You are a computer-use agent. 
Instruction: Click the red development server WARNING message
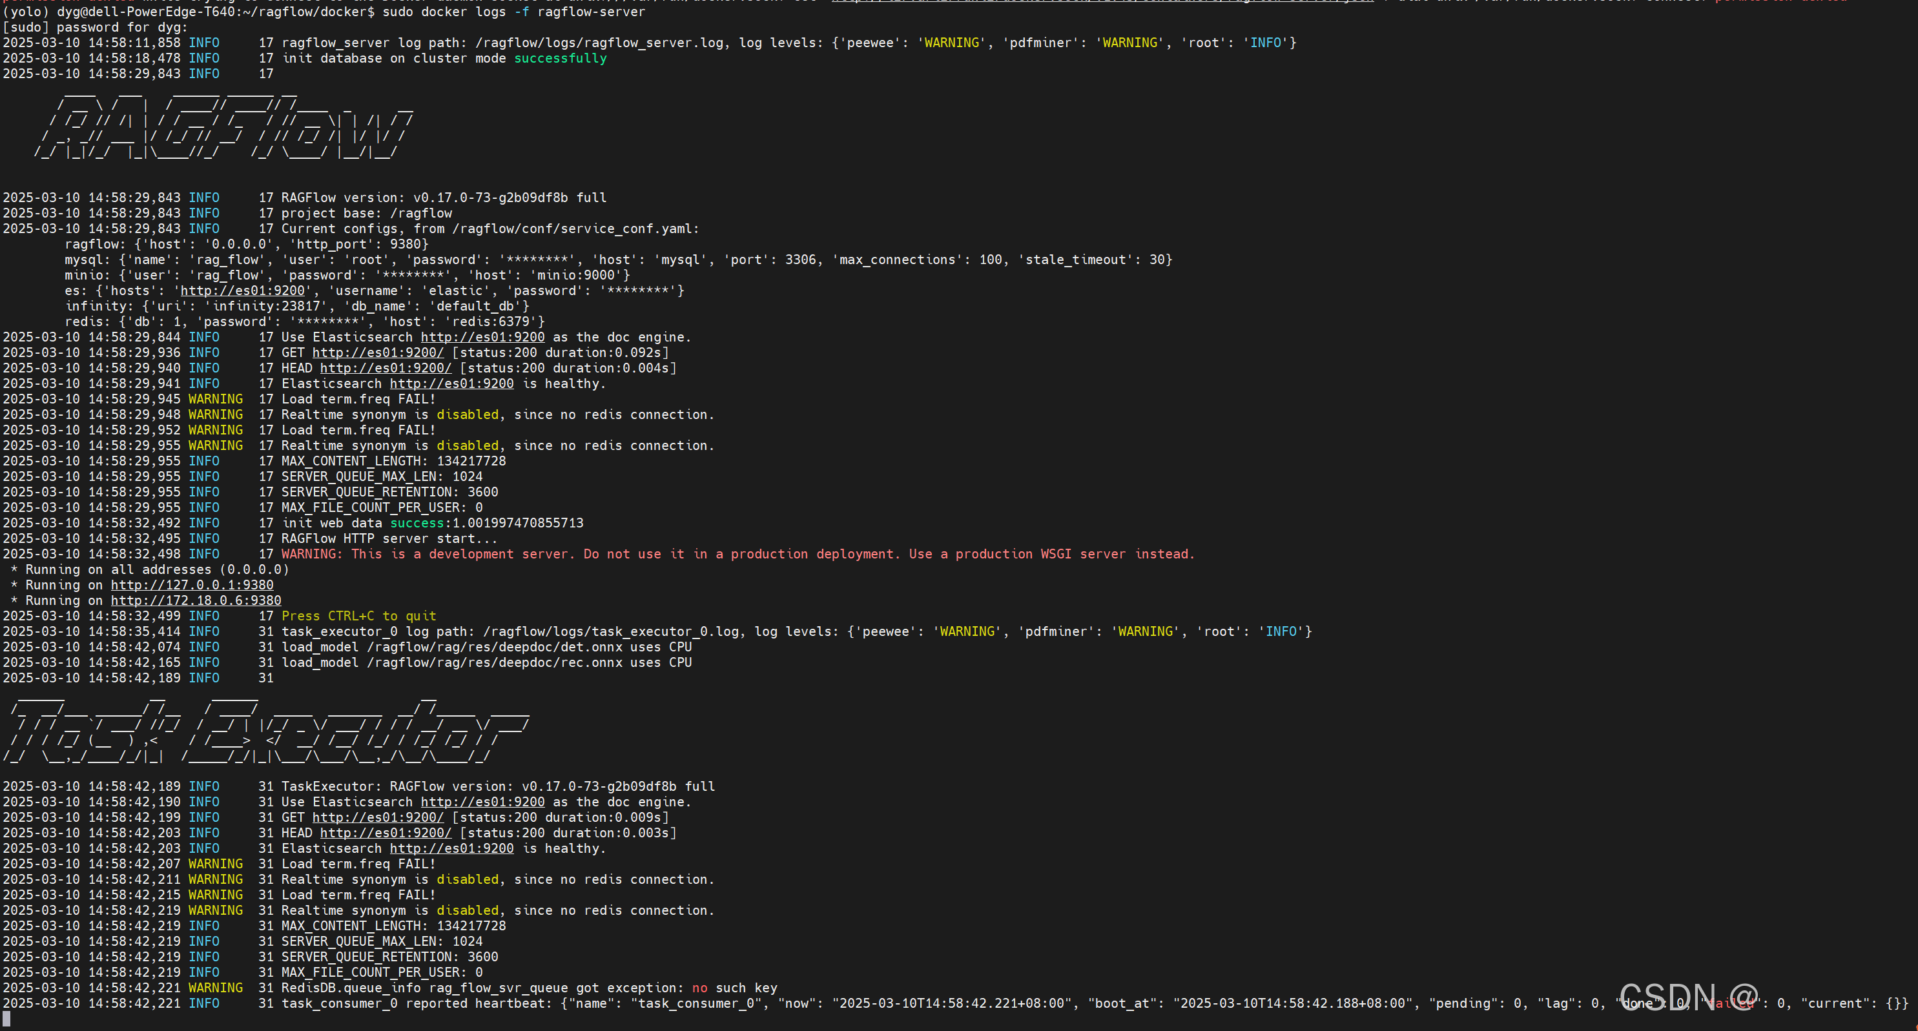pyautogui.click(x=737, y=555)
